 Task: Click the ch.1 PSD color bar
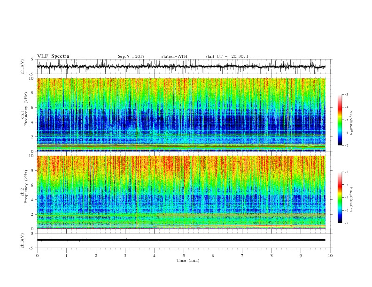click(x=340, y=120)
